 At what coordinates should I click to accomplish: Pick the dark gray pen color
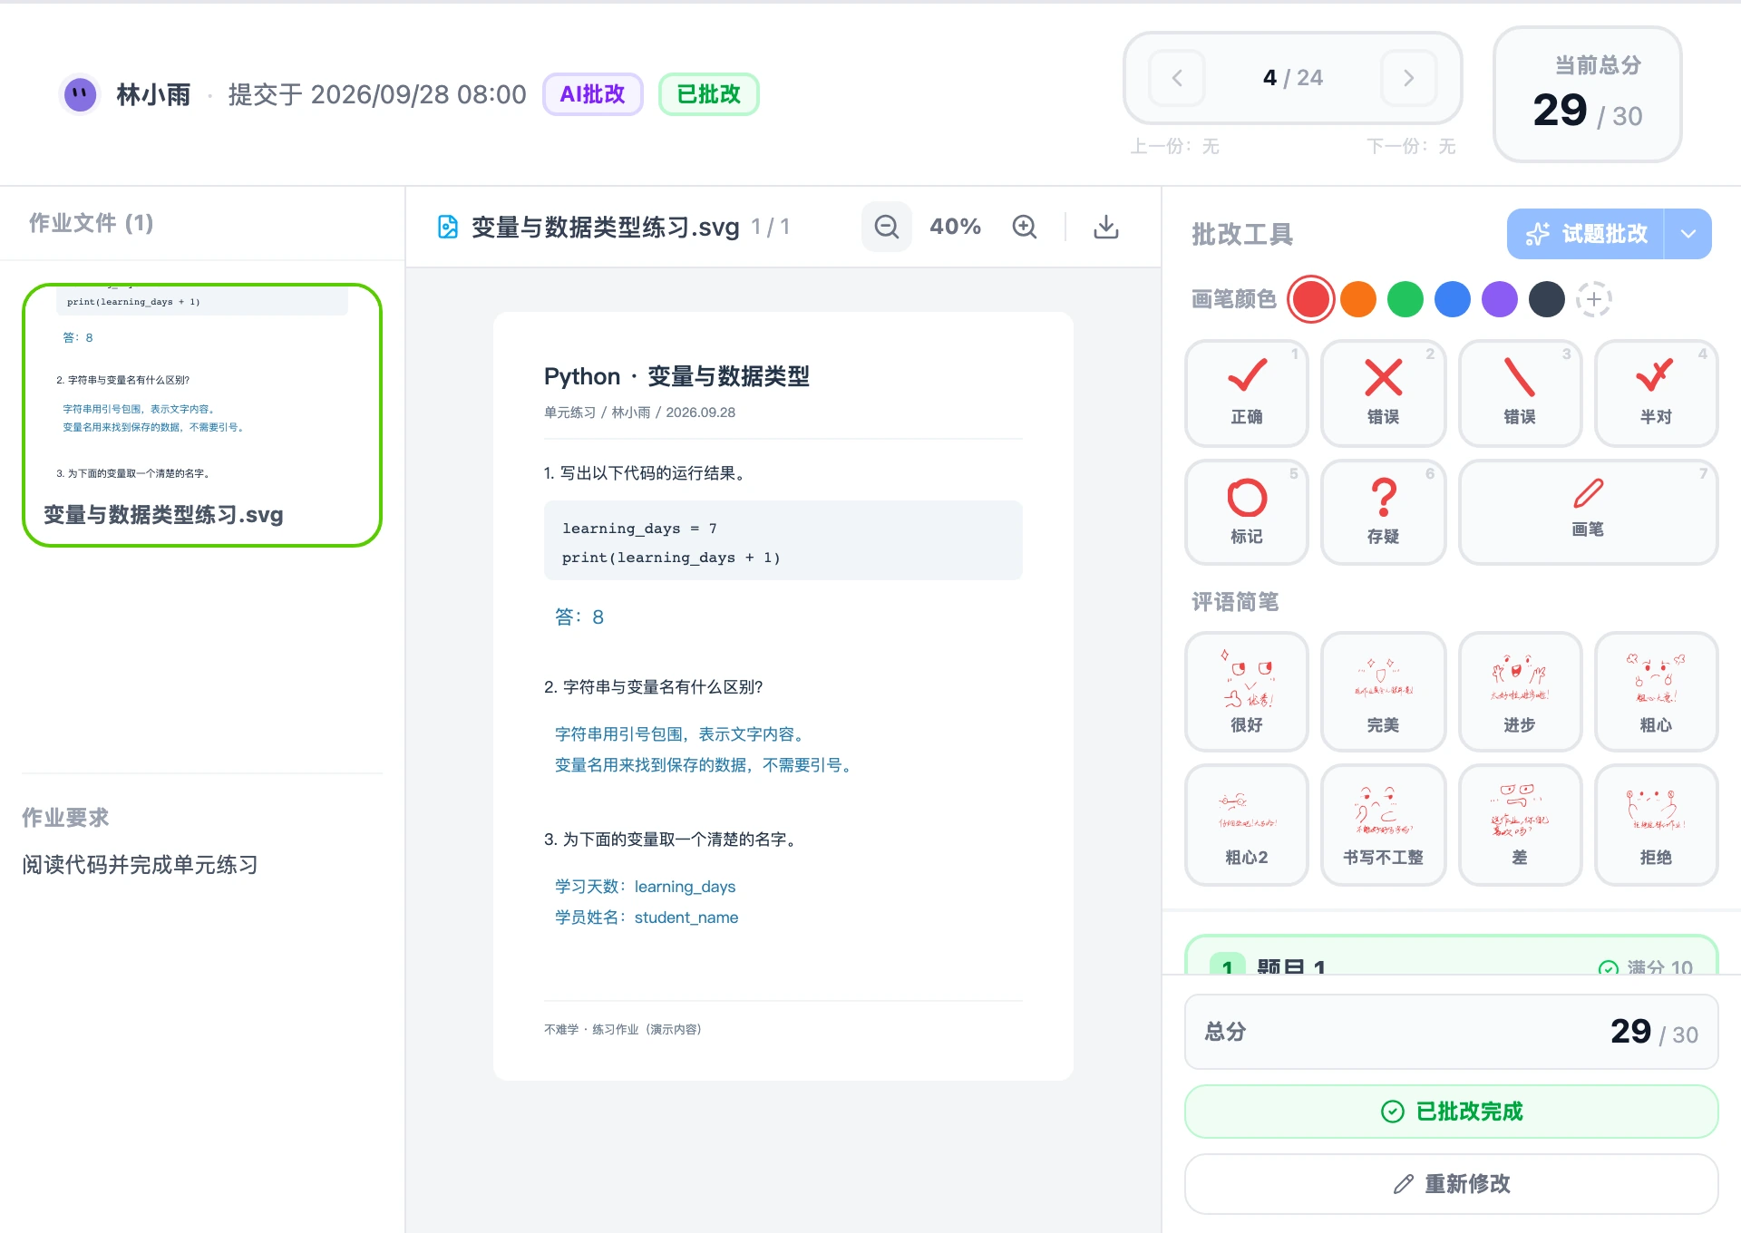(1547, 299)
